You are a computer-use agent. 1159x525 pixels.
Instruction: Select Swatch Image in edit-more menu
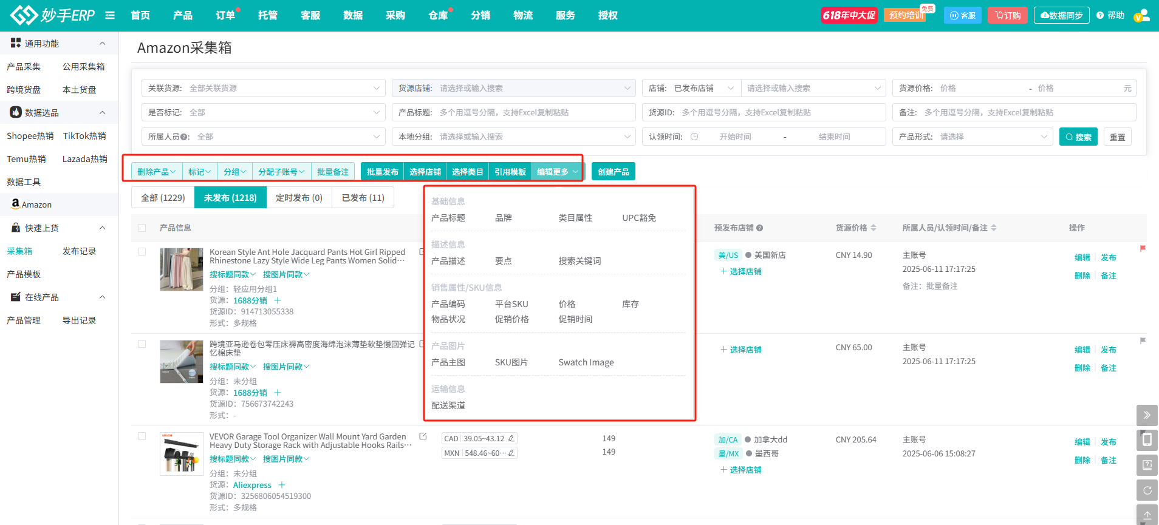(586, 362)
